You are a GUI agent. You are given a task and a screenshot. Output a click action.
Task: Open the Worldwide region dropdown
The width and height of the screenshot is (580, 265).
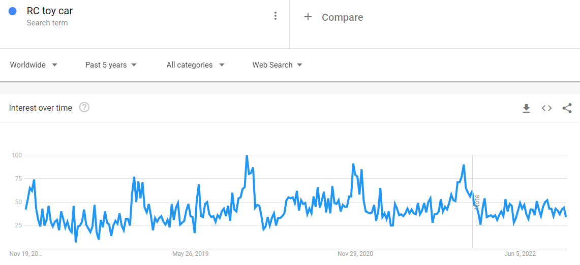tap(34, 65)
